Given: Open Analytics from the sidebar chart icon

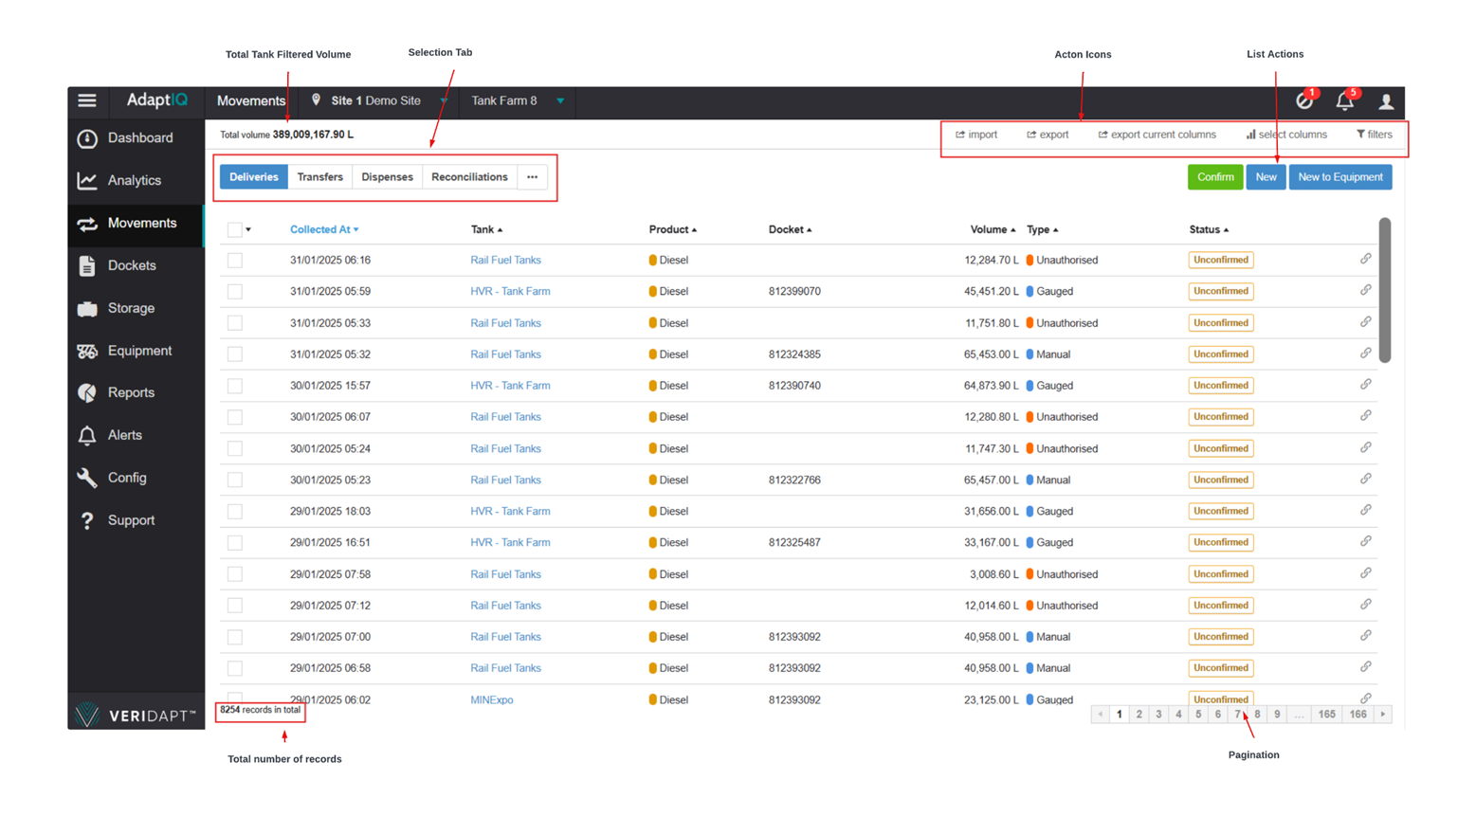Looking at the screenshot, I should (87, 181).
